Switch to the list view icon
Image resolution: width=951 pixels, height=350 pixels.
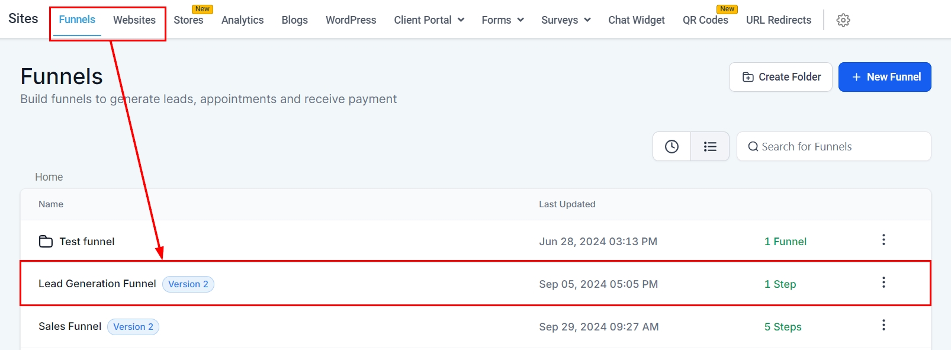[710, 146]
